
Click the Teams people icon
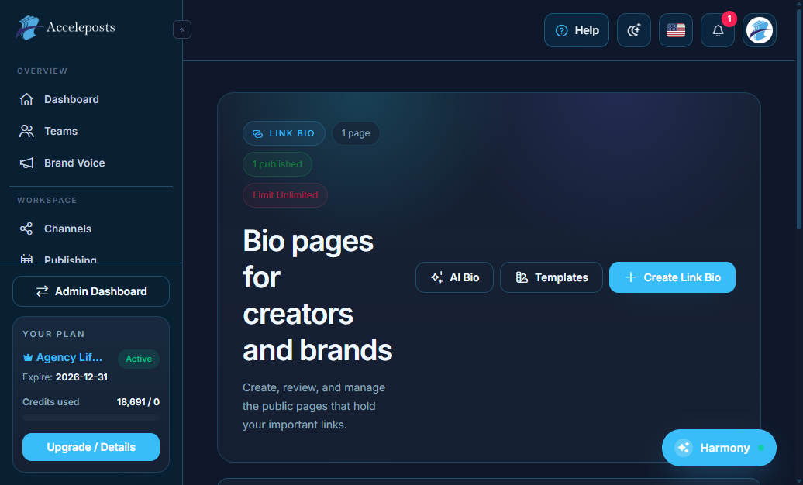pos(26,131)
